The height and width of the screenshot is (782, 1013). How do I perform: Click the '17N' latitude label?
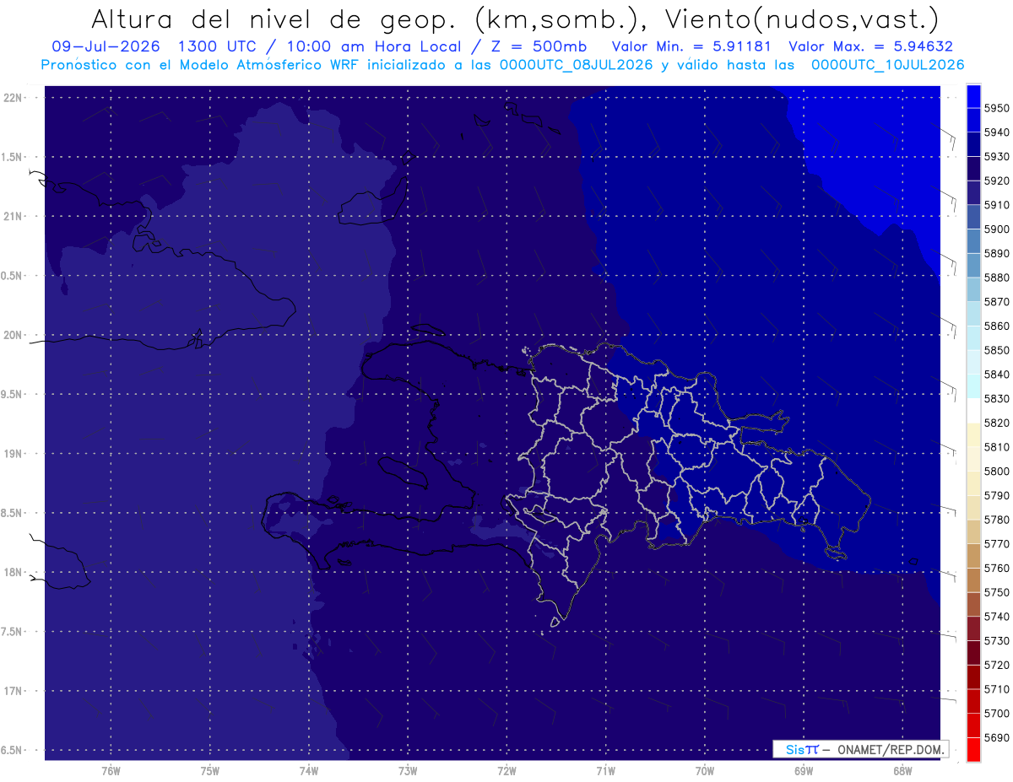point(14,691)
